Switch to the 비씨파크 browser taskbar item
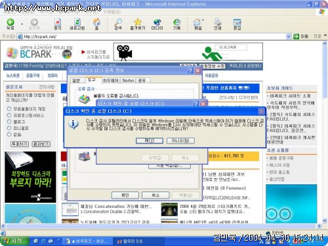The image size is (328, 246). [87, 241]
